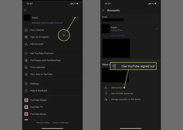Close the account menu with X icon
Viewport: 183px width, 130px height.
(25, 10)
